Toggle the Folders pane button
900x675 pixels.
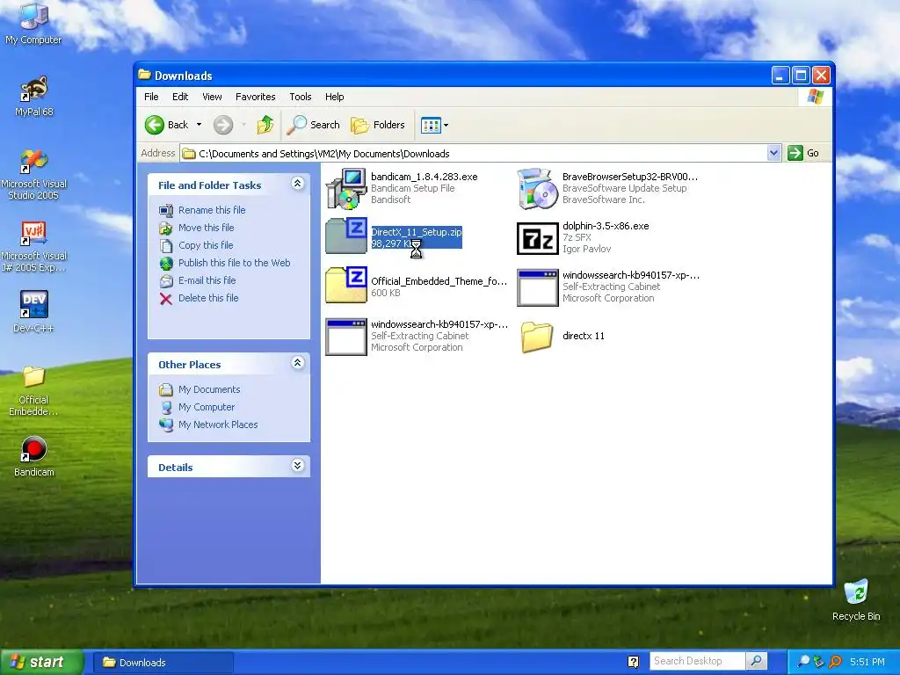point(378,125)
